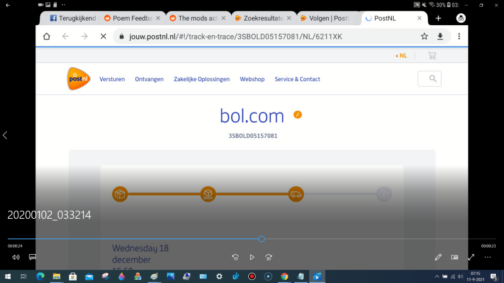Screen dimensions: 504x283
Task: Open the notification action center
Action: click(x=495, y=276)
